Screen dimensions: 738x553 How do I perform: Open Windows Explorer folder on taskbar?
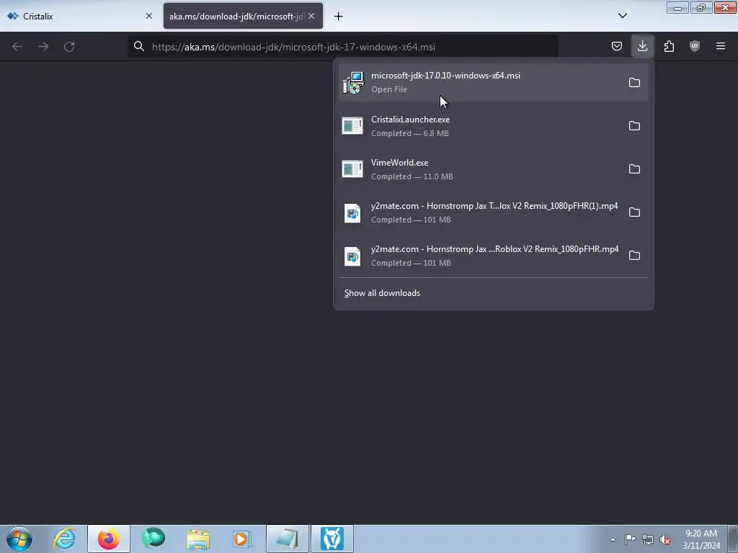click(x=198, y=539)
